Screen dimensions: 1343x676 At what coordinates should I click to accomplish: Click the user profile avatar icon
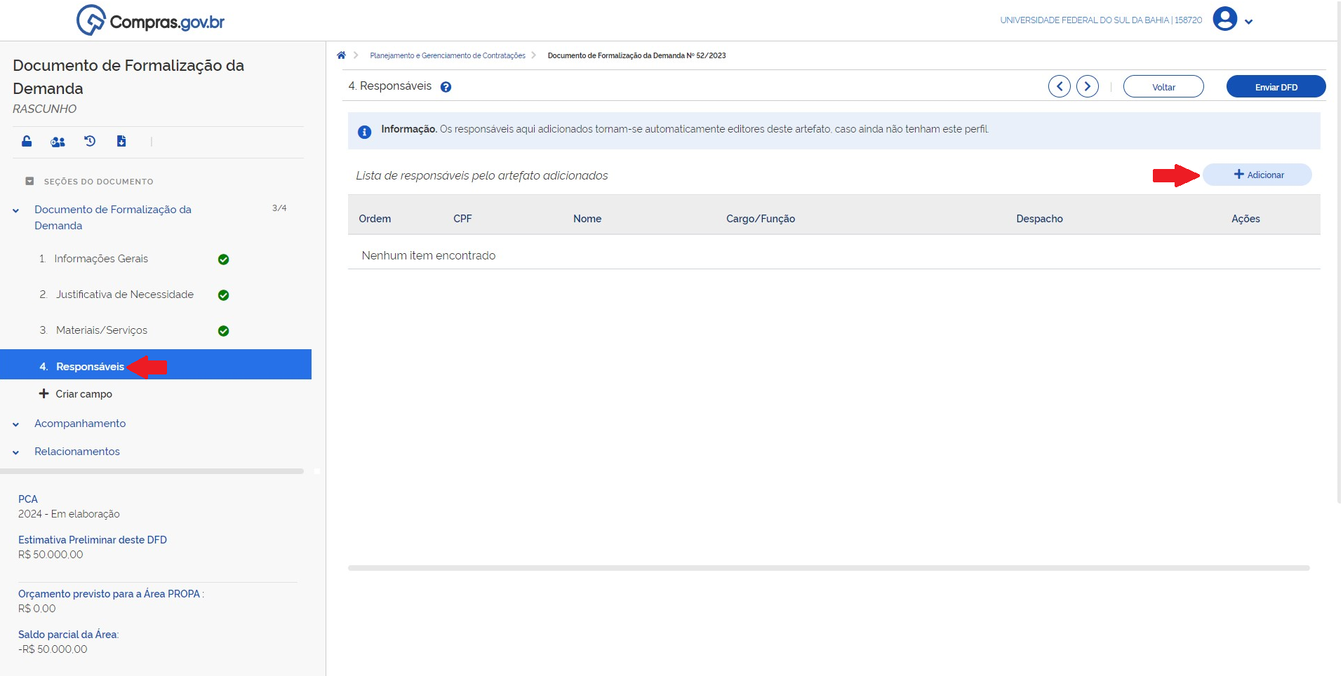pos(1224,19)
